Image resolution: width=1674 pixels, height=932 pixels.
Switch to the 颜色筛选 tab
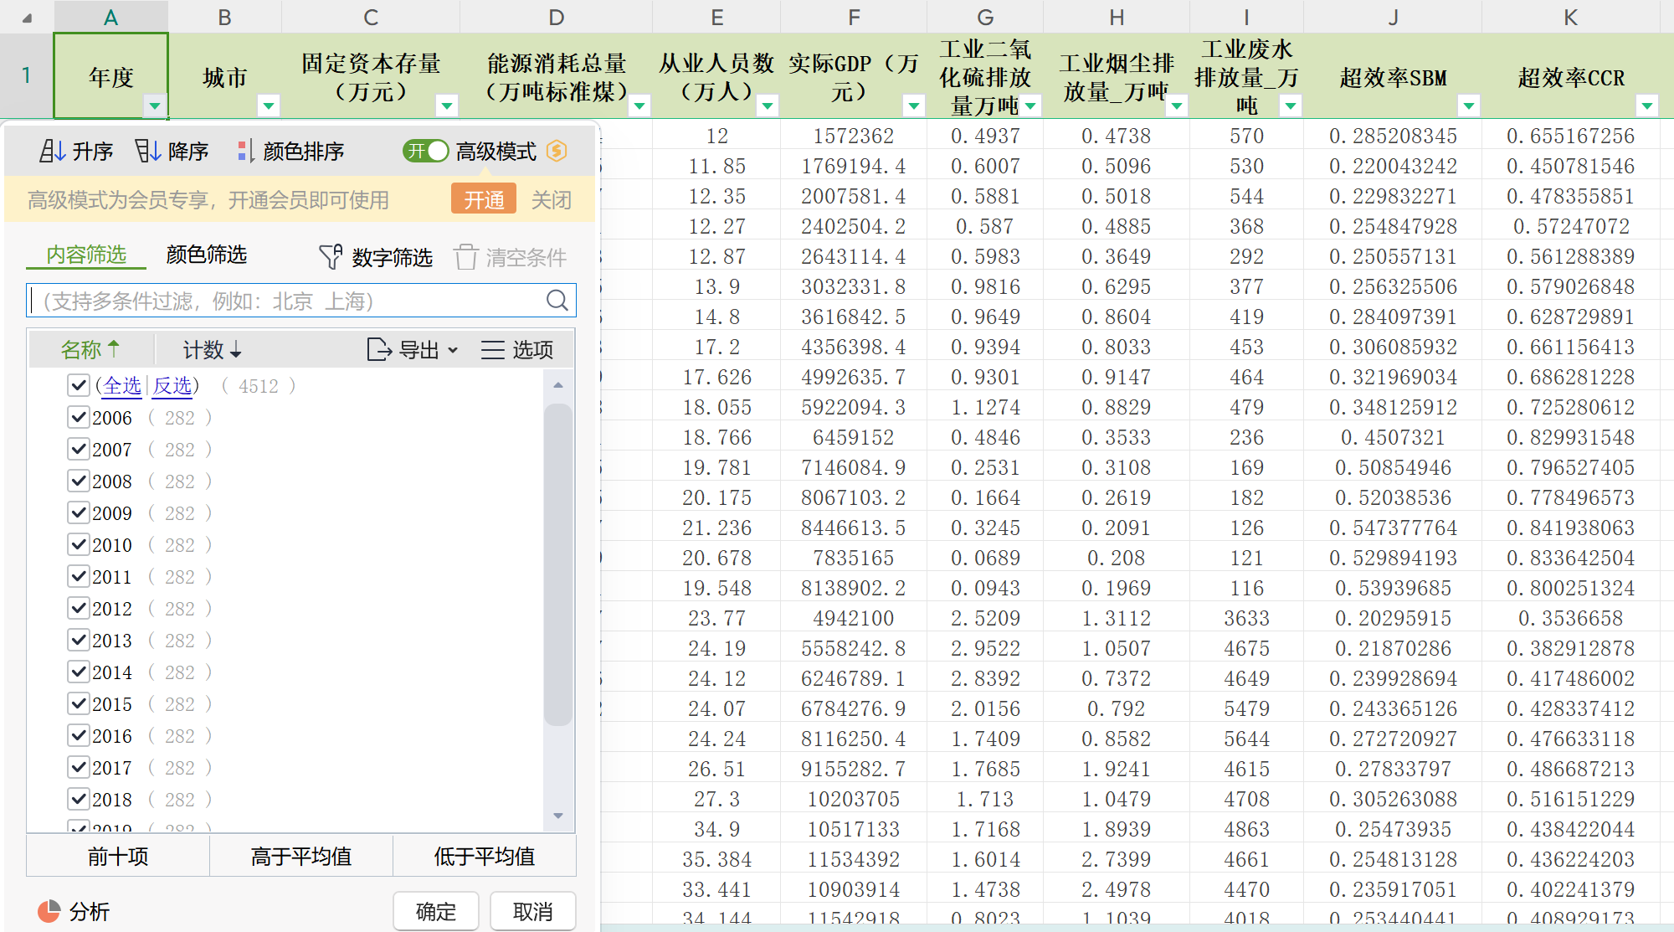(x=207, y=255)
